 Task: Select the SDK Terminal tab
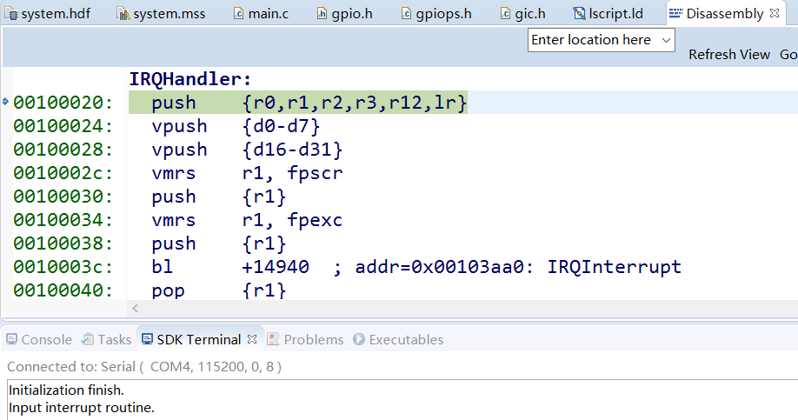point(198,339)
